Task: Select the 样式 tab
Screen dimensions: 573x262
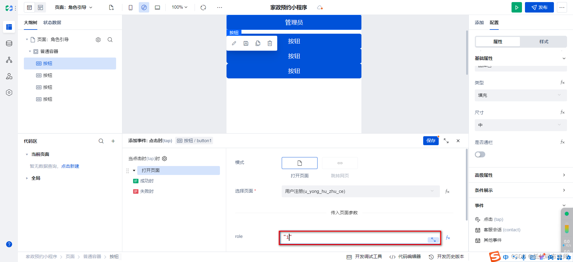Action: click(x=544, y=42)
